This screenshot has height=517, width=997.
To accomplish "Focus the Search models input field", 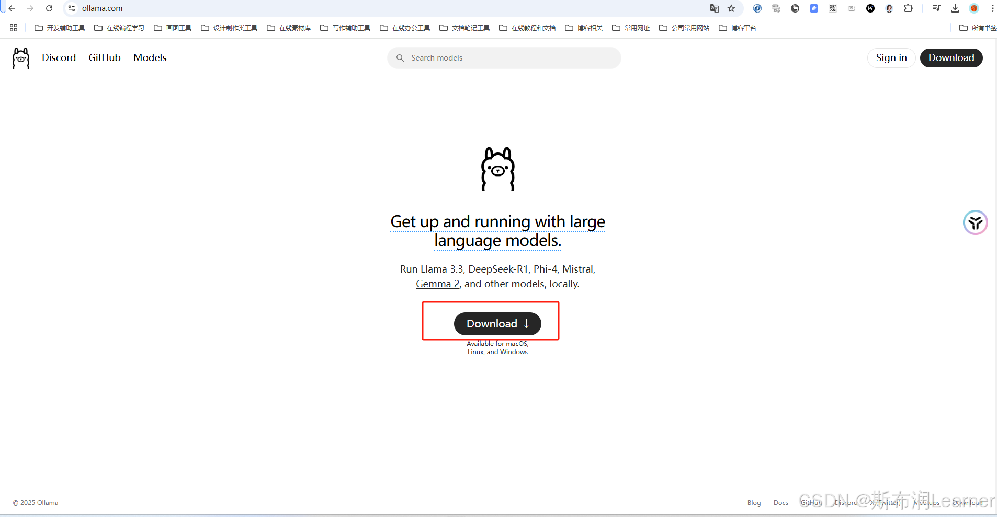I will coord(504,58).
